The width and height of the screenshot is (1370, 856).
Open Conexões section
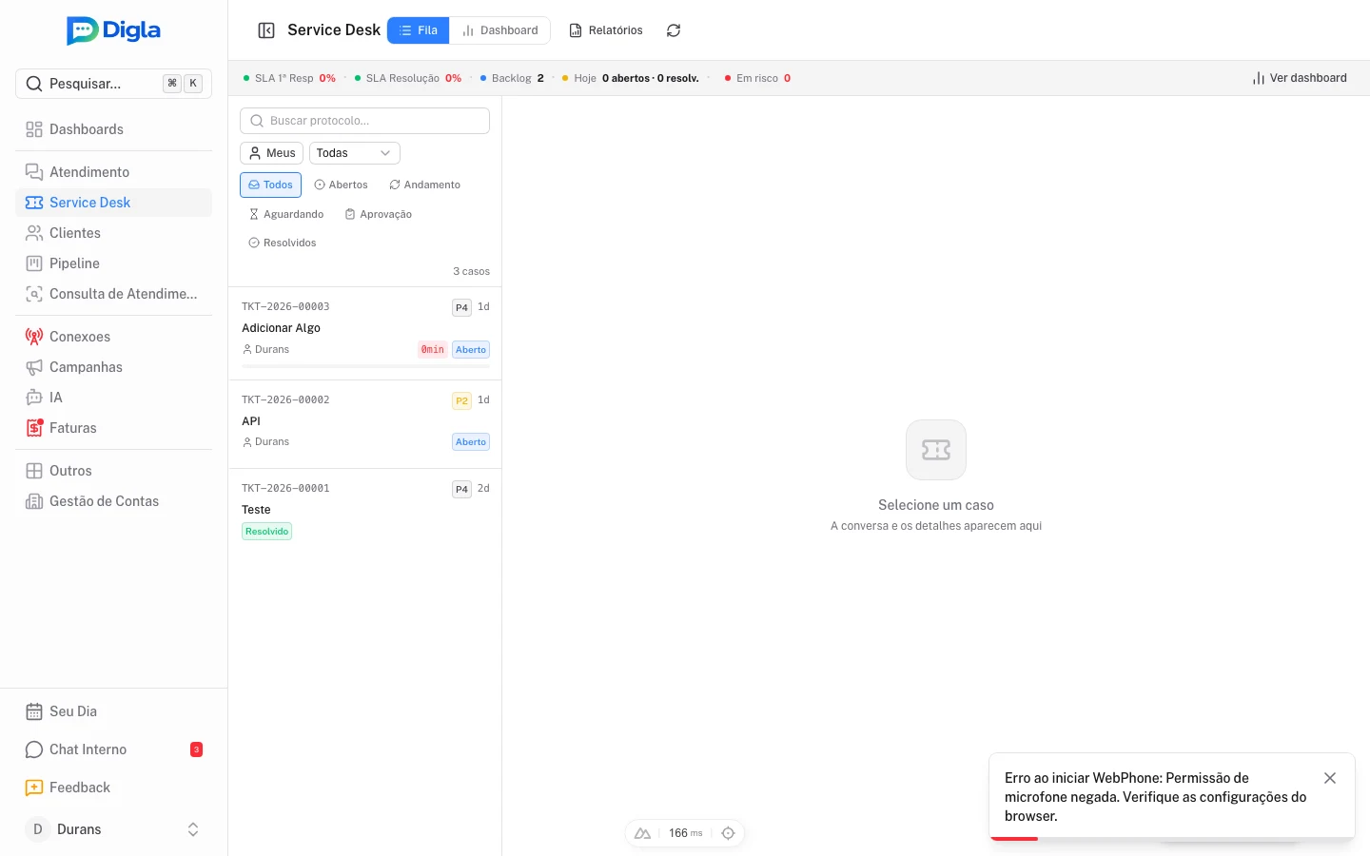114,337
